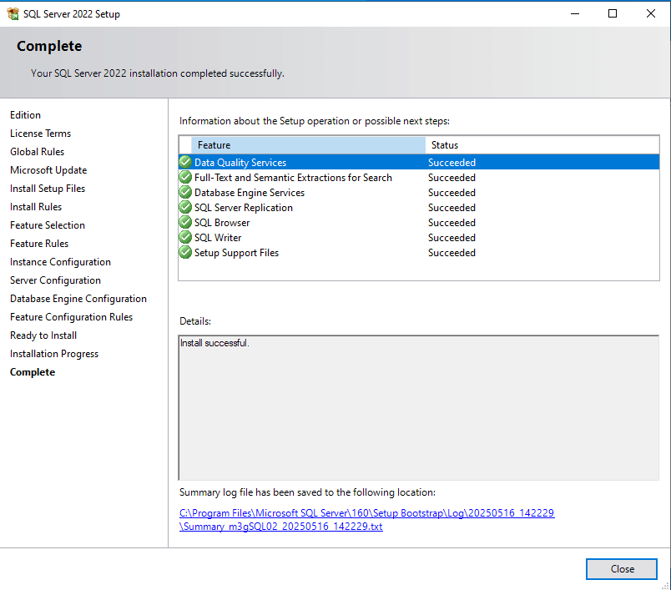Click the bold Complete step in sidebar

33,373
